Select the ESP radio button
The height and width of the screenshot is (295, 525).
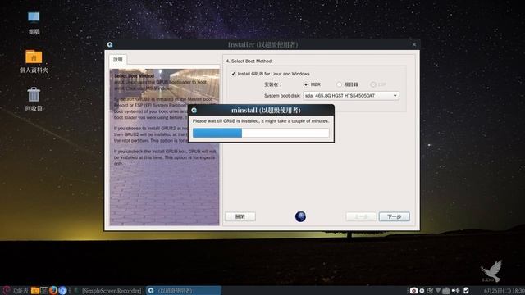pyautogui.click(x=373, y=84)
